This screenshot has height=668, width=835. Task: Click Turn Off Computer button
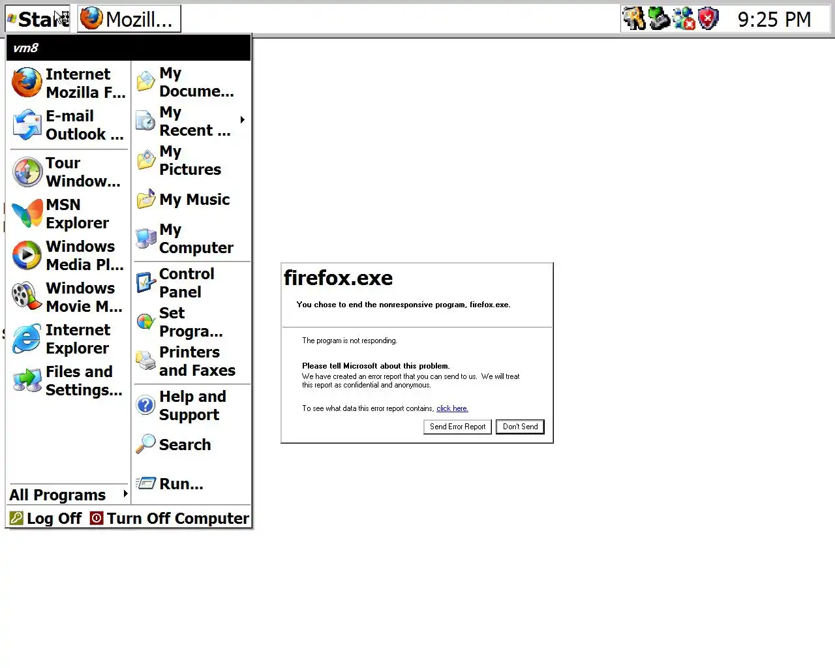[170, 518]
